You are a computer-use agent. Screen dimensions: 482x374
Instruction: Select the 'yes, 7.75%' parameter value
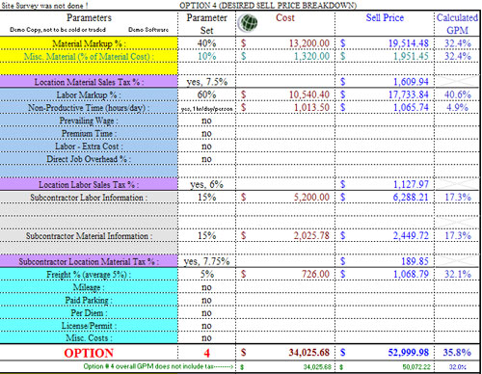[x=206, y=261]
